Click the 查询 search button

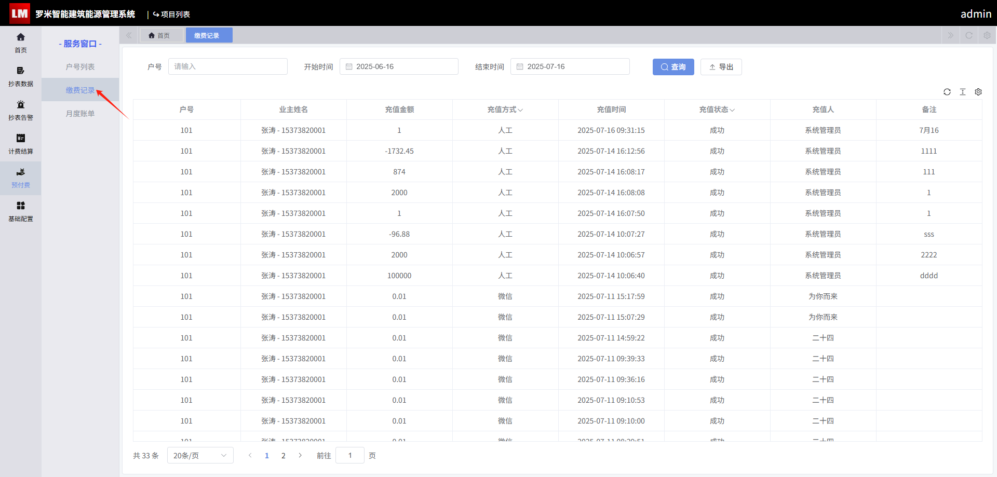tap(673, 67)
